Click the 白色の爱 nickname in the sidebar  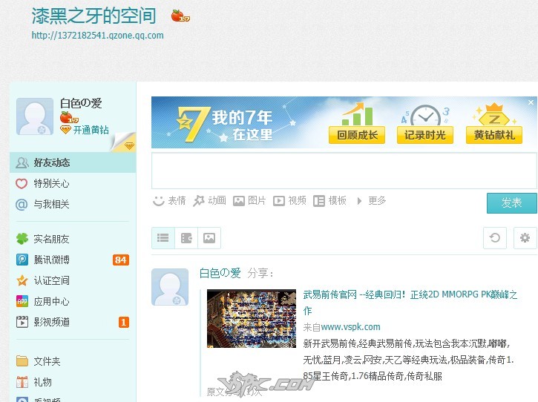81,103
